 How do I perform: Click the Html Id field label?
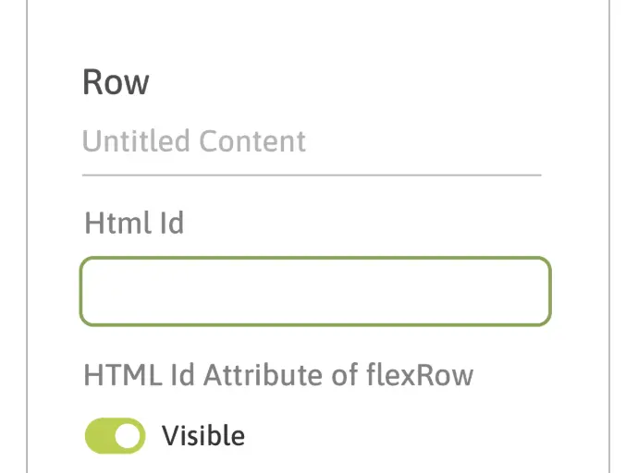point(134,223)
